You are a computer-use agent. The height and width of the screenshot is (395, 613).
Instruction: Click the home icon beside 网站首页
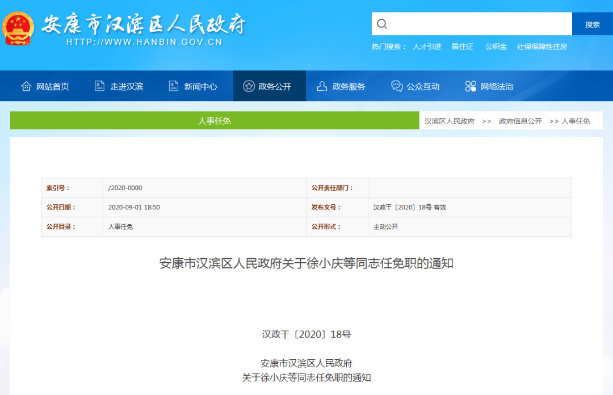(x=26, y=86)
